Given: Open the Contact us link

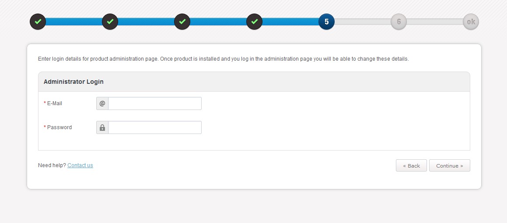Looking at the screenshot, I should 80,165.
